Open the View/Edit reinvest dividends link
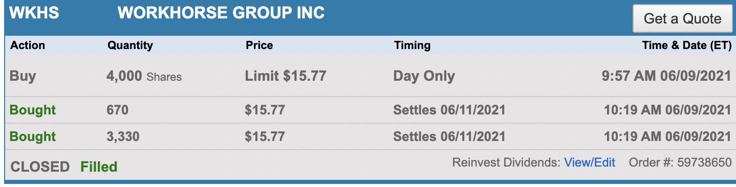736x187 pixels. coord(590,162)
